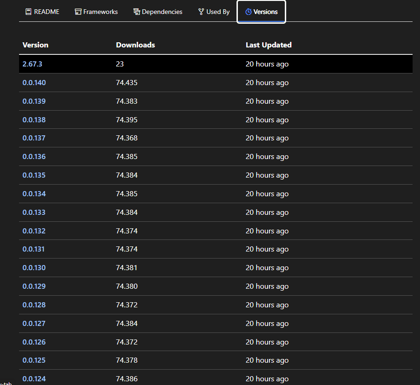Switch to the README tab

click(42, 11)
